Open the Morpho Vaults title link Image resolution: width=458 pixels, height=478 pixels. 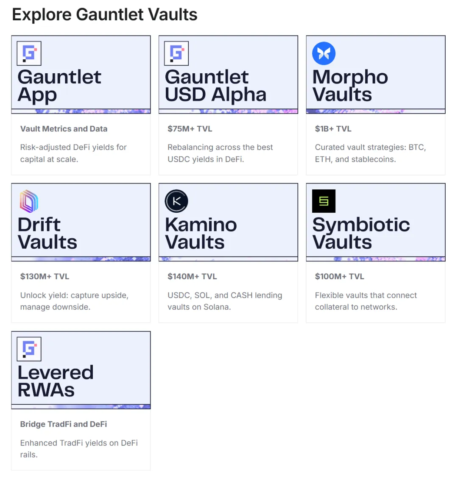tap(350, 86)
